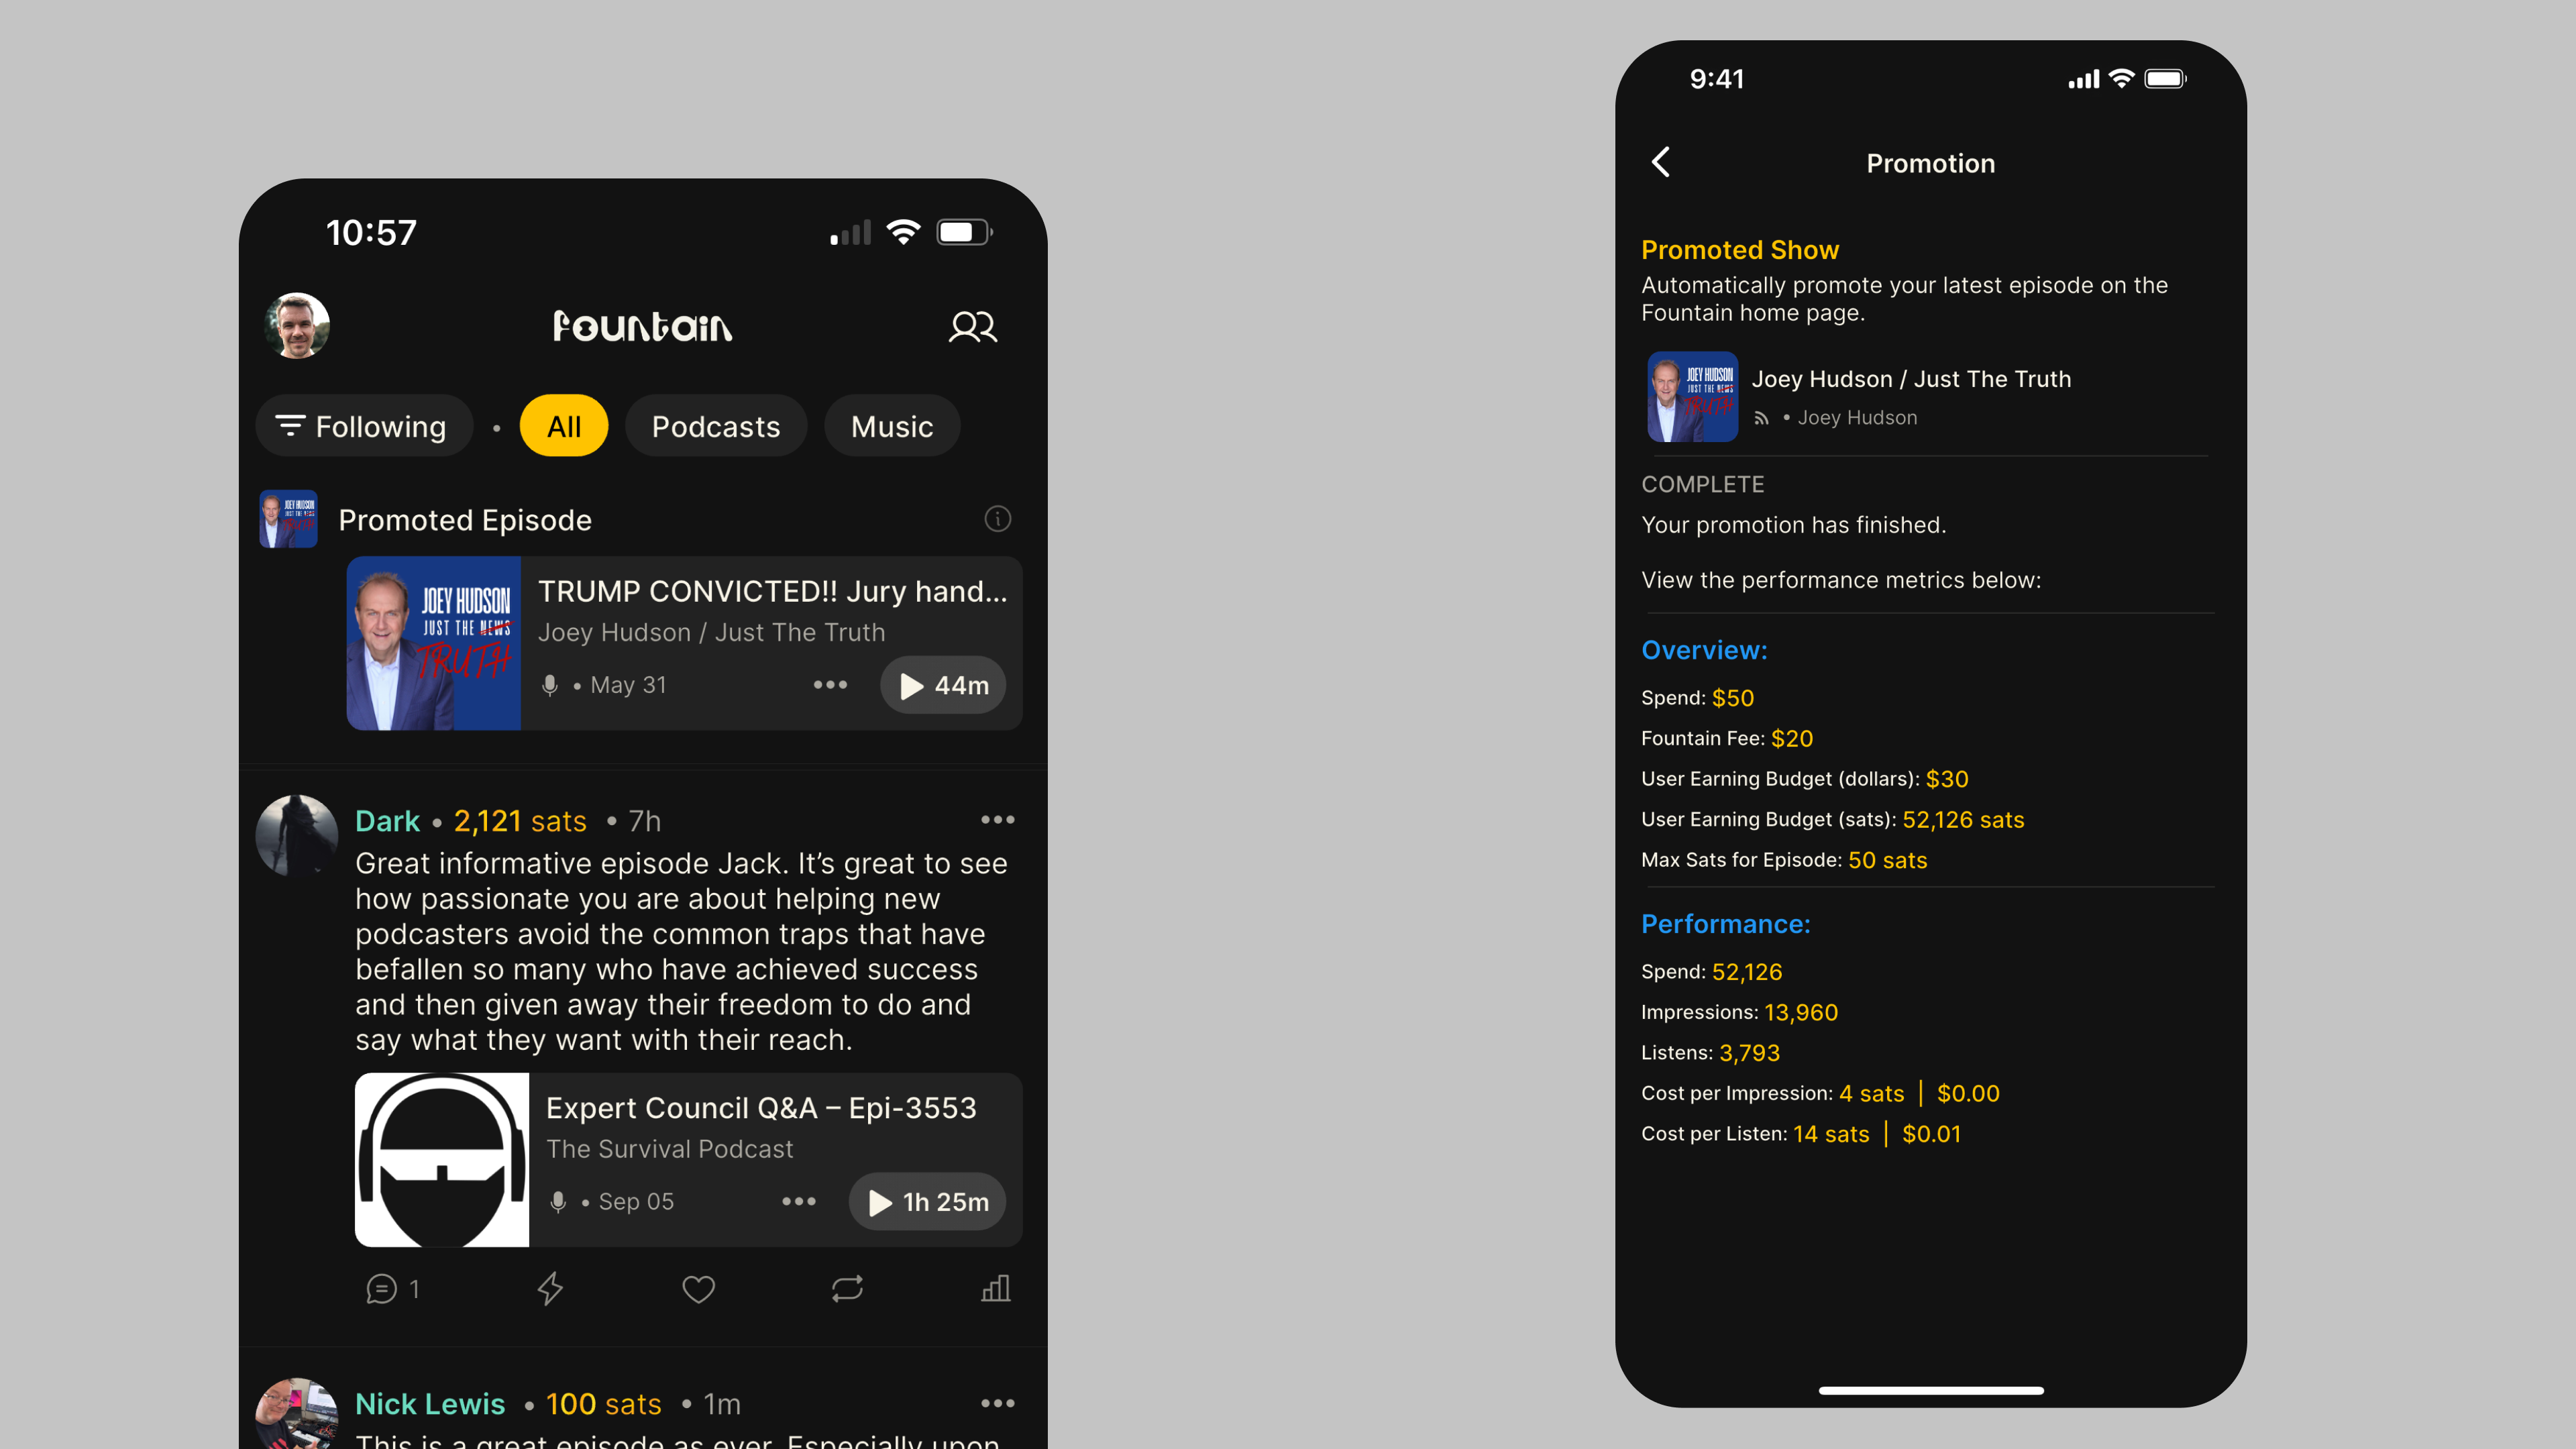Boost Dark's post with lightning icon

click(550, 1289)
